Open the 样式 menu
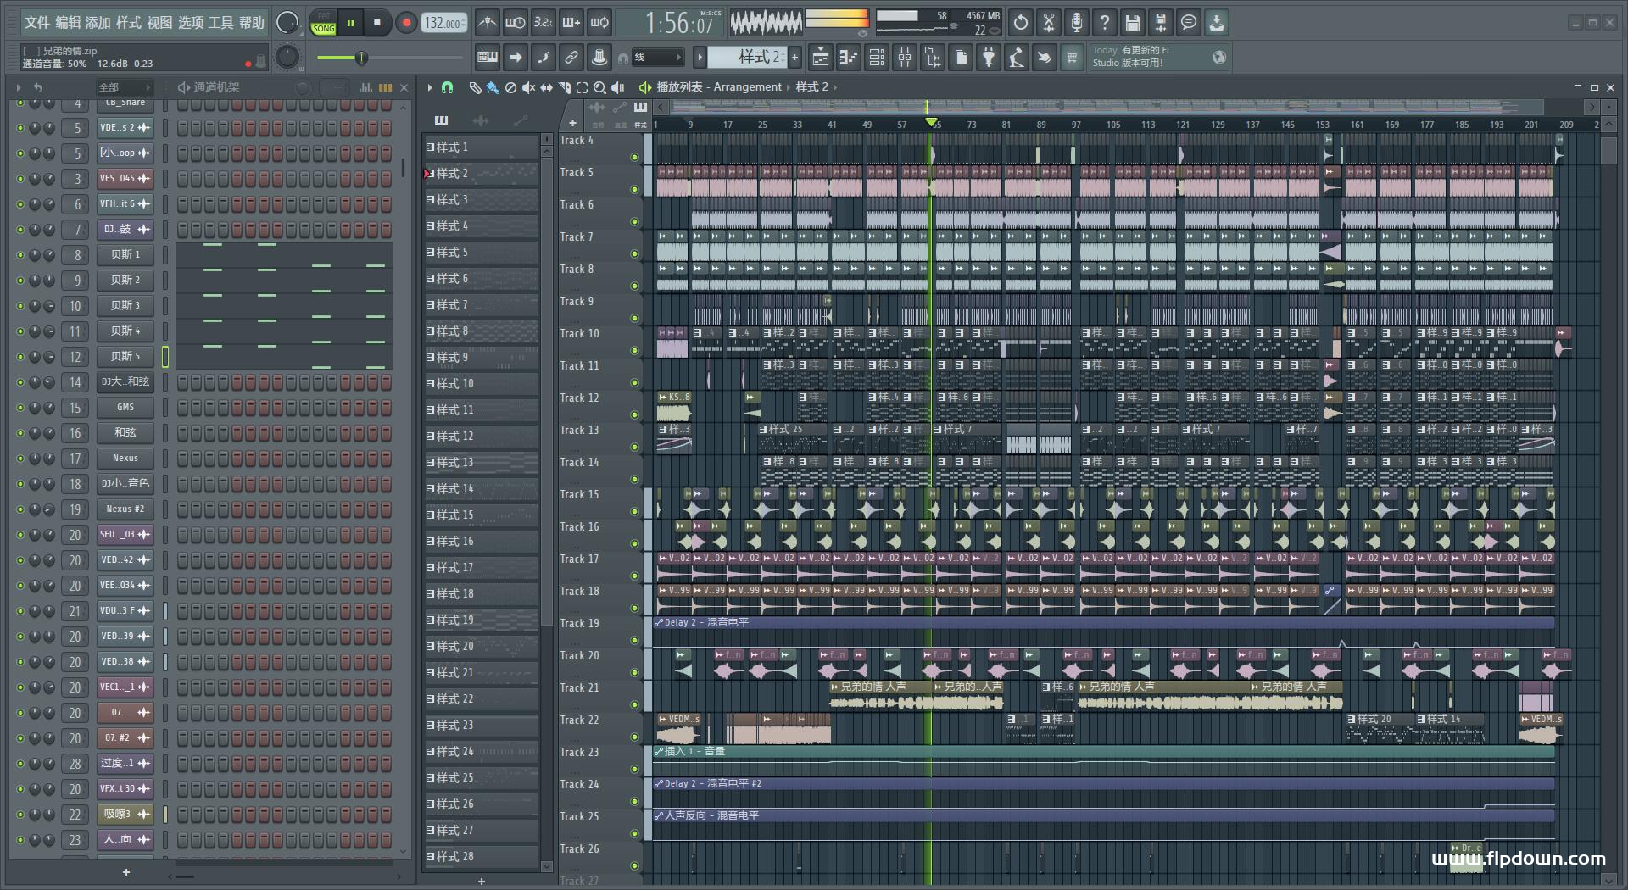Viewport: 1628px width, 890px height. click(129, 23)
